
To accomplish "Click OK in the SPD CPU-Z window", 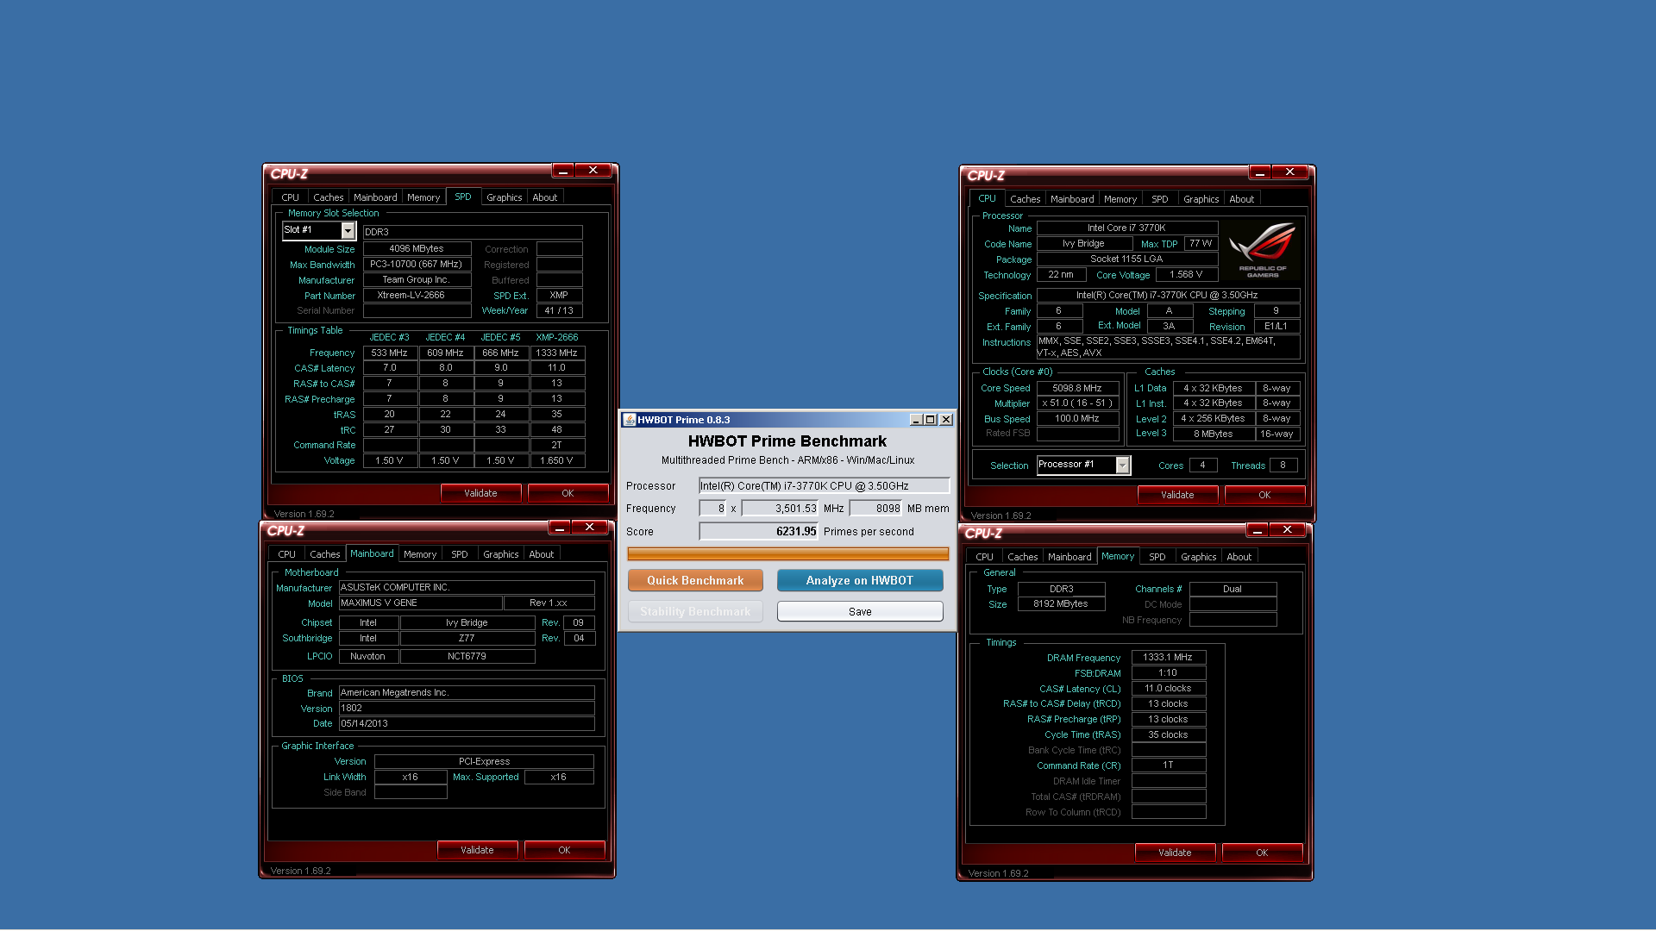I will [x=568, y=493].
